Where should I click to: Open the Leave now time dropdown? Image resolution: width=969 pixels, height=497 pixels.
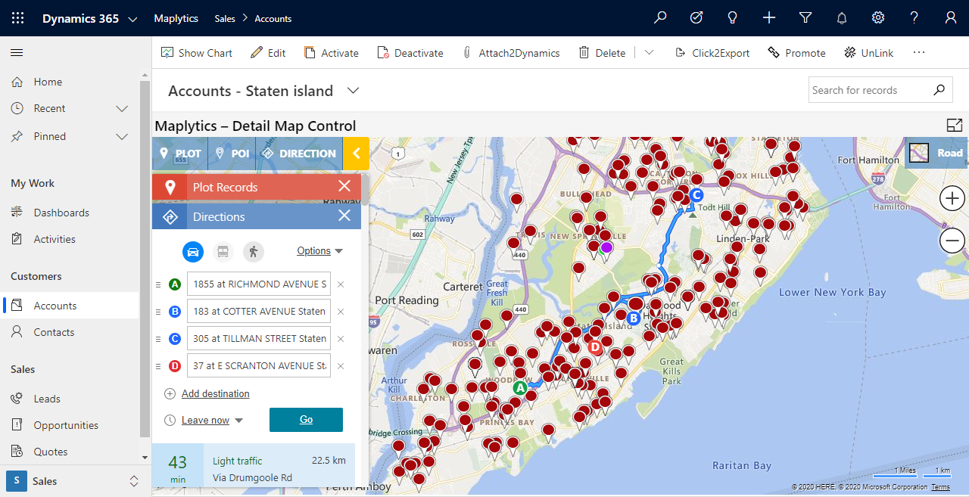click(x=212, y=420)
